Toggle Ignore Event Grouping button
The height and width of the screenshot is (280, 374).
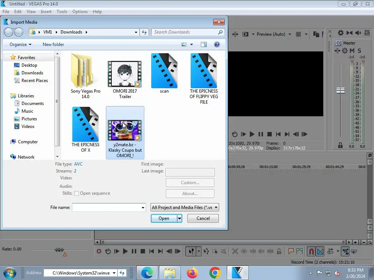pos(354,251)
